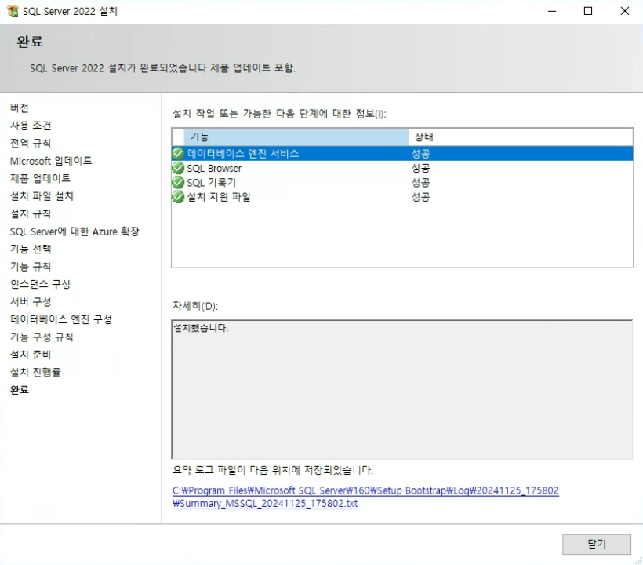This screenshot has width=643, height=565.
Task: Maximize the SQL Server 2022 설치 window
Action: [x=588, y=11]
